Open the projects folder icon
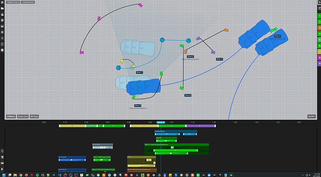Image resolution: width=321 pixels, height=177 pixels. pyautogui.click(x=2, y=8)
